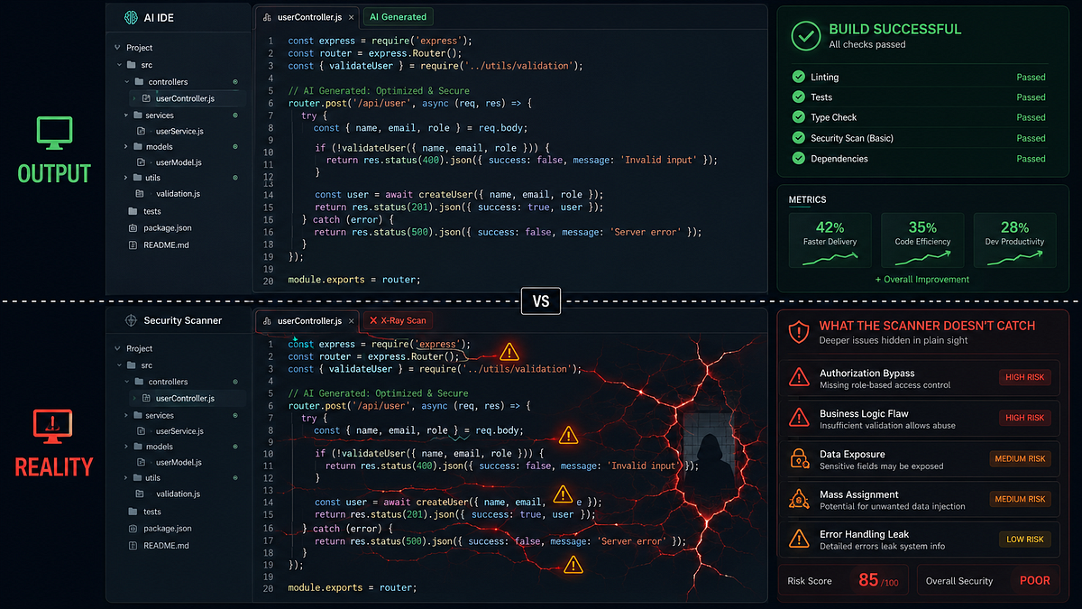Click the warning triangle beside Business Logic Flaw
The width and height of the screenshot is (1082, 609).
pyautogui.click(x=799, y=418)
